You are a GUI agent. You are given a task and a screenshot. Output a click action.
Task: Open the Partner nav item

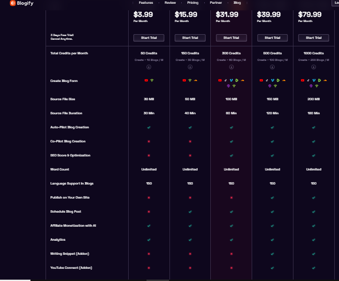tap(216, 3)
